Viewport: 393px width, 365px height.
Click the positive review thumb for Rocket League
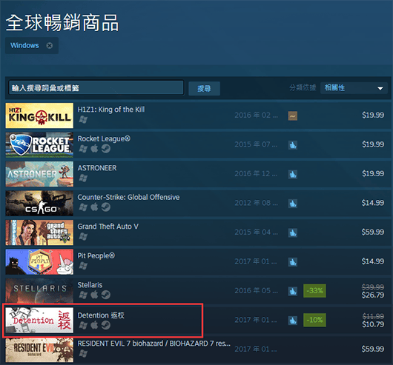tap(292, 145)
